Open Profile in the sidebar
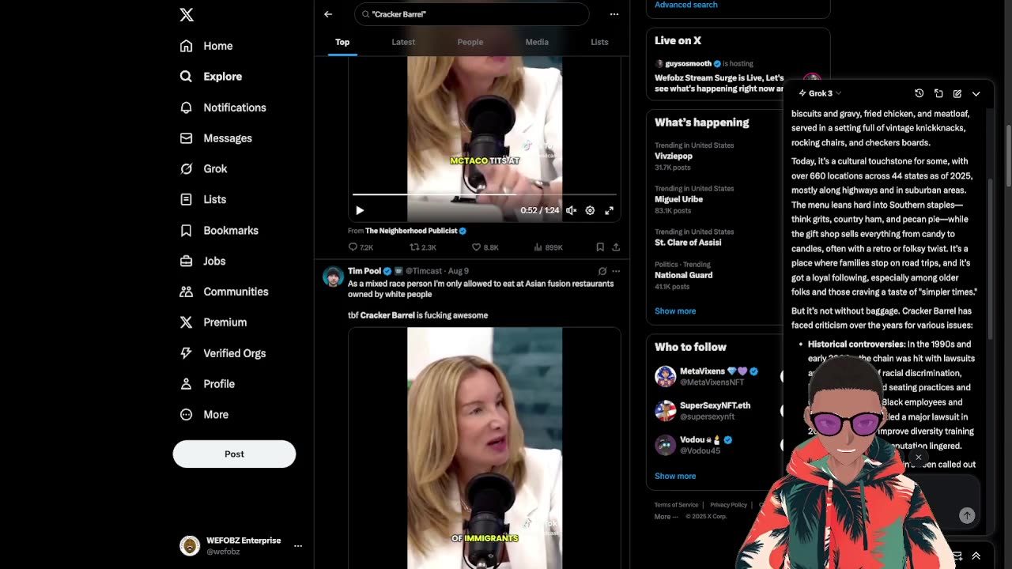 (x=207, y=384)
